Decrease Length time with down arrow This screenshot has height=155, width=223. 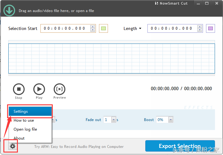(200, 30)
